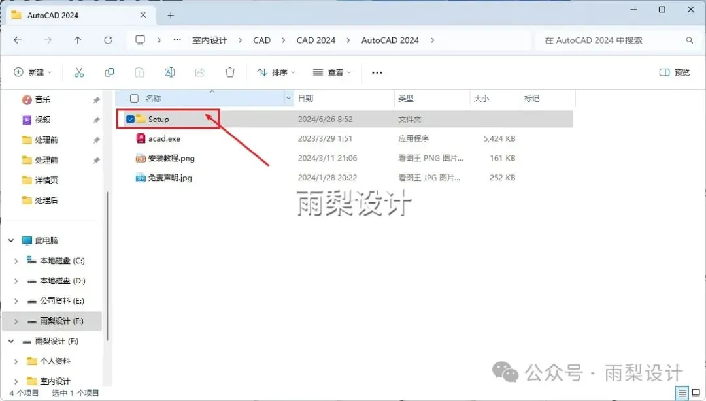Refresh the current folder

(x=108, y=40)
